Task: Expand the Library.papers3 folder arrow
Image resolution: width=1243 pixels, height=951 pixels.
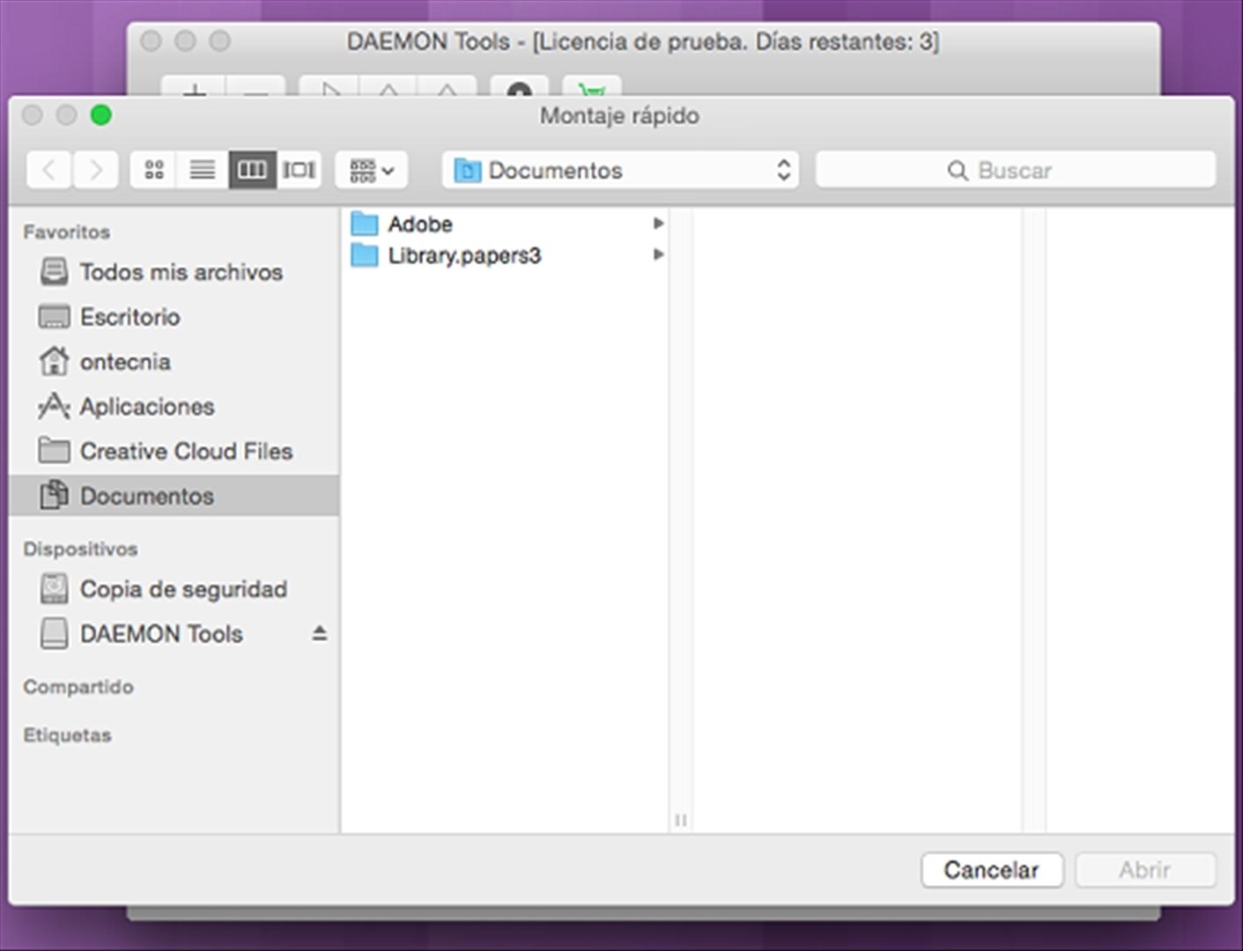Action: pos(658,255)
